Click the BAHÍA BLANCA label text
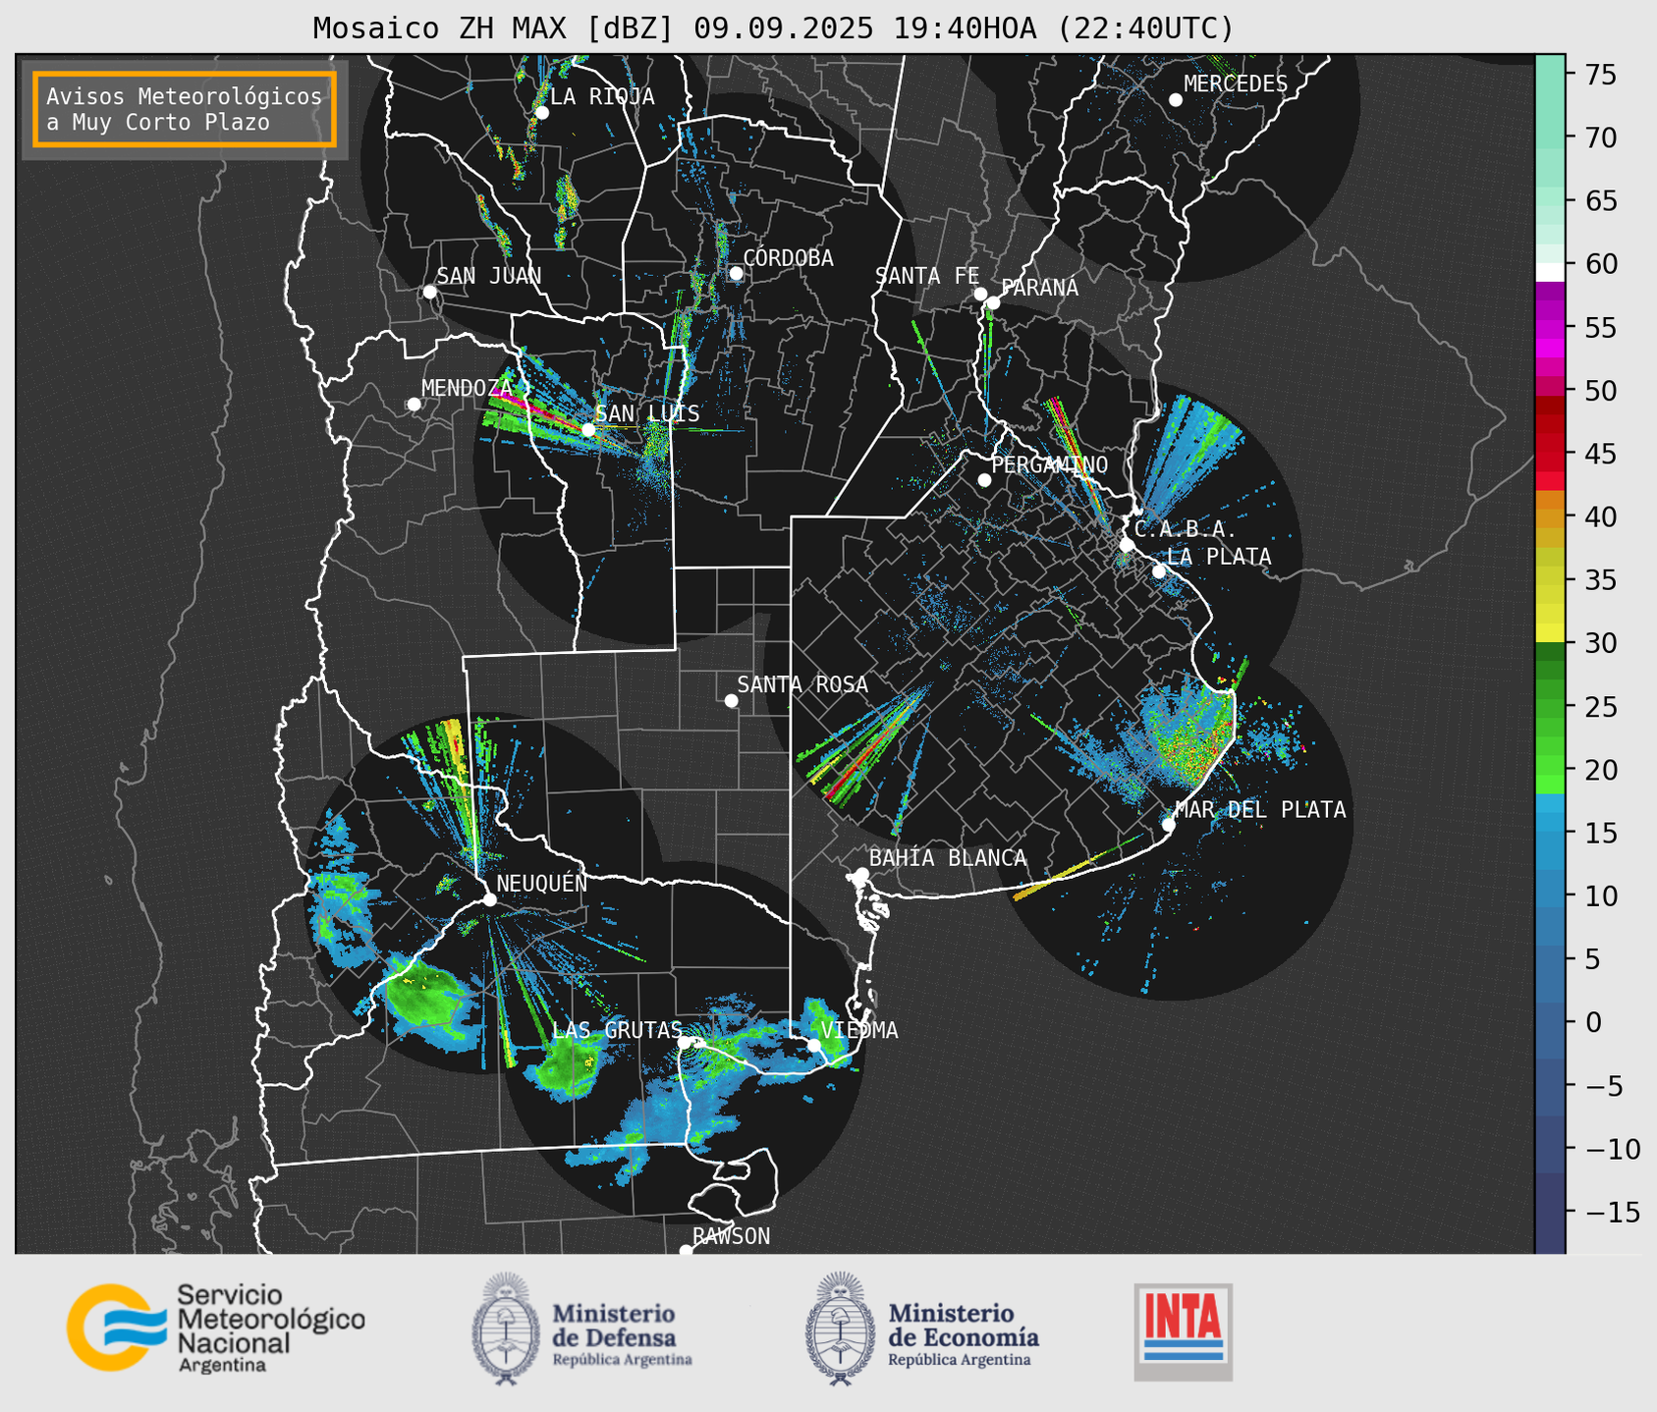This screenshot has height=1412, width=1657. [x=948, y=858]
